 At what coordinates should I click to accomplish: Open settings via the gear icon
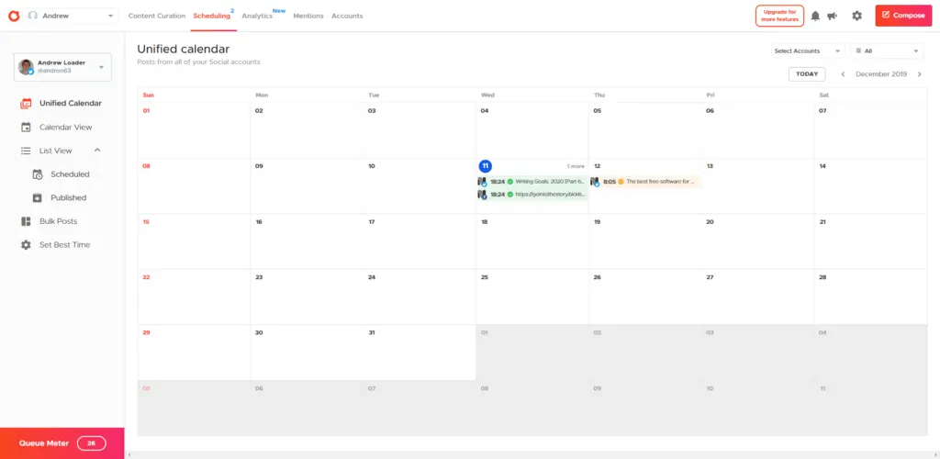(856, 16)
